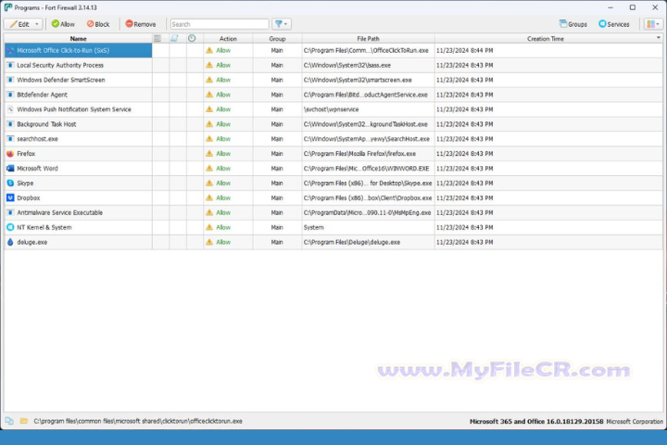This screenshot has height=445, width=667.
Task: Click the rule icon column header
Action: pos(174,39)
